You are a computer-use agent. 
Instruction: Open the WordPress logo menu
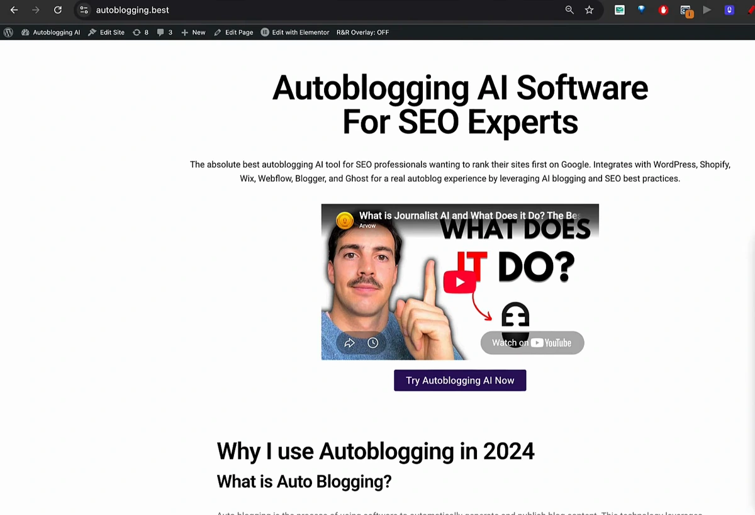[x=9, y=32]
